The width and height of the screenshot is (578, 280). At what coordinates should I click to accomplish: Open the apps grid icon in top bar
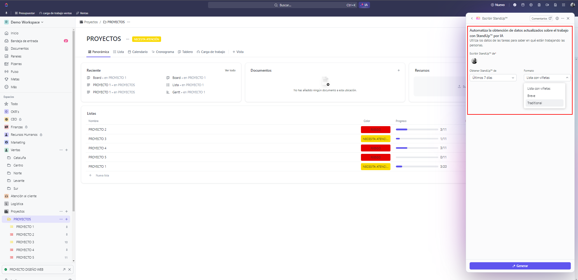(x=564, y=5)
